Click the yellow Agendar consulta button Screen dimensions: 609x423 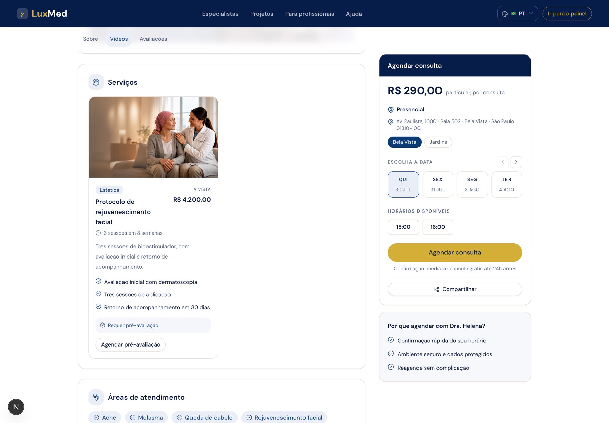(x=455, y=252)
